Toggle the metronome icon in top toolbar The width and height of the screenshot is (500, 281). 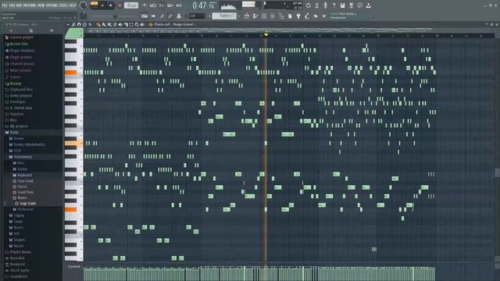point(144,5)
